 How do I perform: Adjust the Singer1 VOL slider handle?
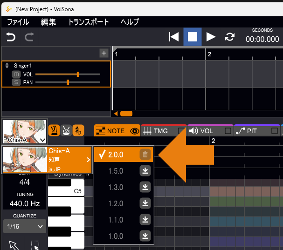pyautogui.click(x=78, y=74)
